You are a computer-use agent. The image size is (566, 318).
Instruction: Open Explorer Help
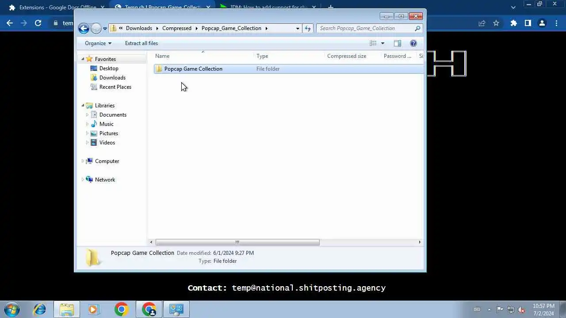pos(413,43)
